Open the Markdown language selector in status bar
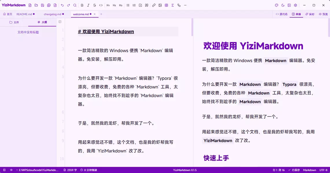This screenshot has width=330, height=173. click(309, 170)
